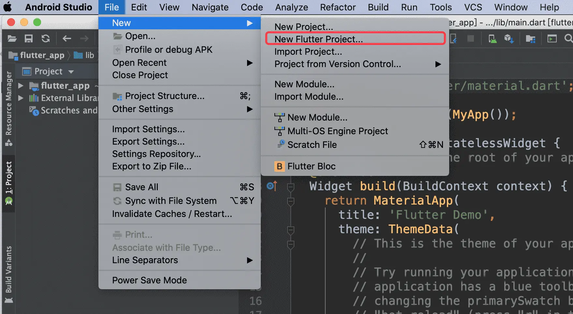Viewport: 573px width, 314px height.
Task: Click the Back navigation arrow icon
Action: tap(67, 39)
